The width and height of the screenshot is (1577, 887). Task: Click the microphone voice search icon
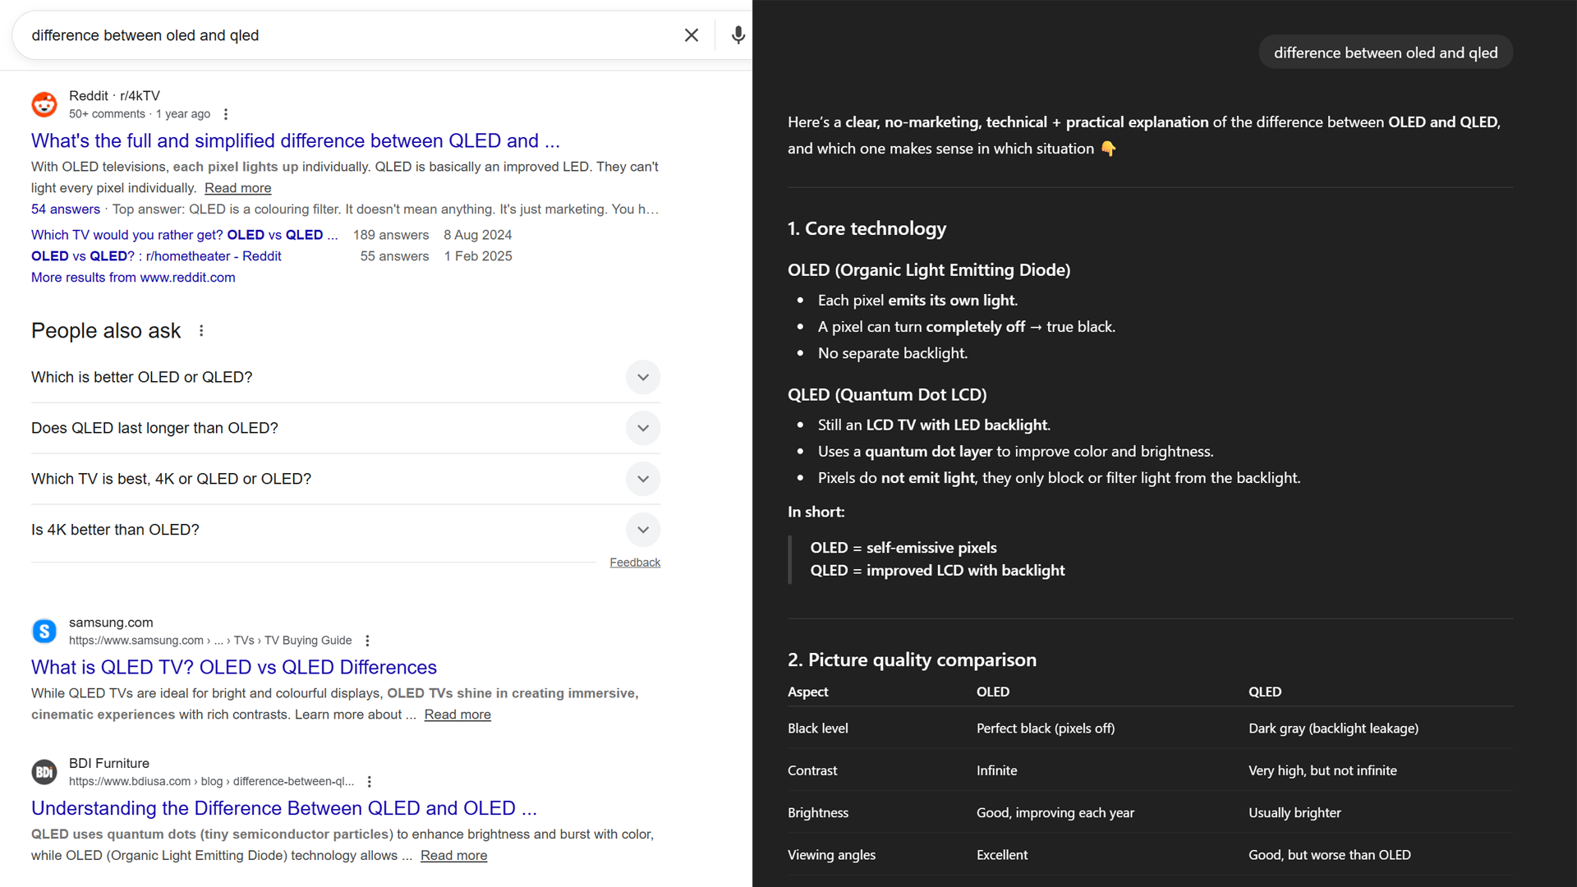pos(738,35)
